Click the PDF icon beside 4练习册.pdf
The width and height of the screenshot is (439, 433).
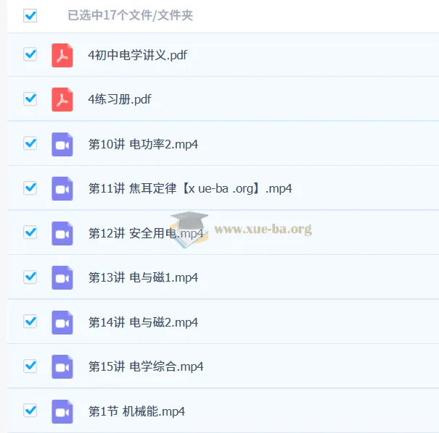click(62, 99)
